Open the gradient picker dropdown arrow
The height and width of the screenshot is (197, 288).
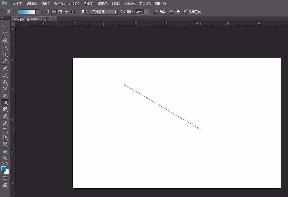pyautogui.click(x=37, y=12)
